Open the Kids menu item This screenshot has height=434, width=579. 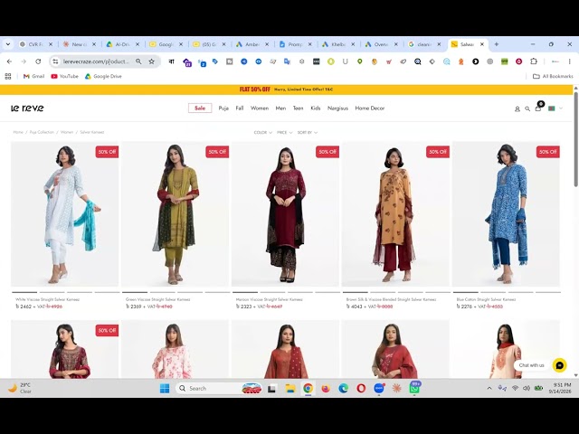pyautogui.click(x=316, y=108)
